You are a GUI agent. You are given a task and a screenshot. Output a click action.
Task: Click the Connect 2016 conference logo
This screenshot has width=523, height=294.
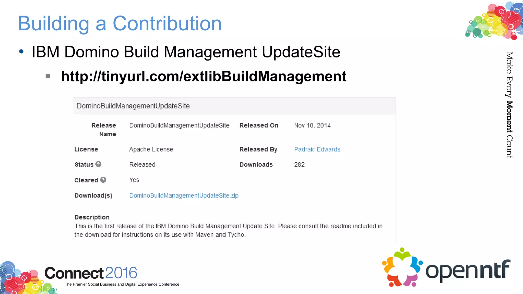point(91,273)
